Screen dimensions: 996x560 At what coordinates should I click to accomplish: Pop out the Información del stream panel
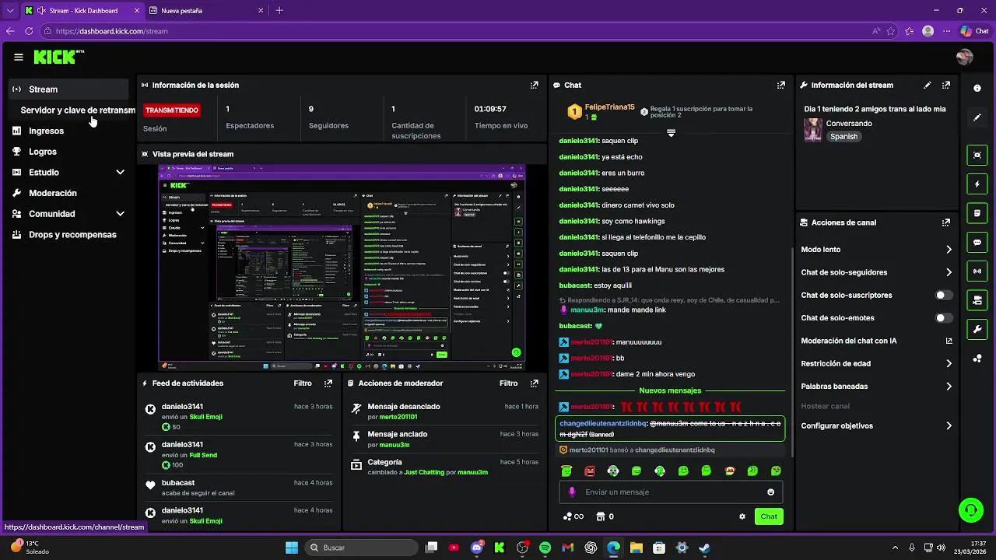(946, 85)
